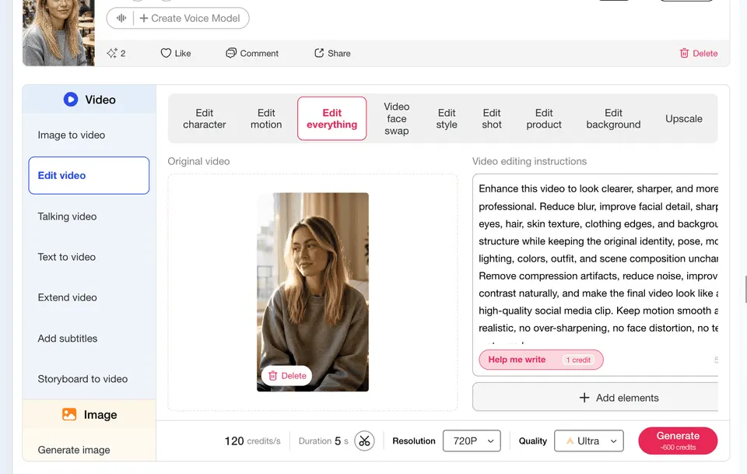Click the Add elements button

coord(595,398)
